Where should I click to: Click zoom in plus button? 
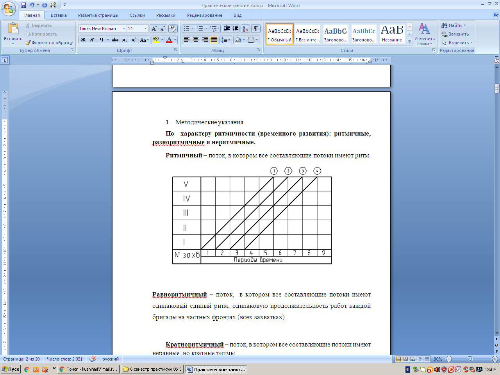tap(495, 359)
